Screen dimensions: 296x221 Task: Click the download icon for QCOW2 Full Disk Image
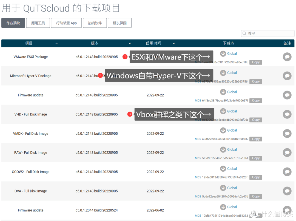coord(223,169)
